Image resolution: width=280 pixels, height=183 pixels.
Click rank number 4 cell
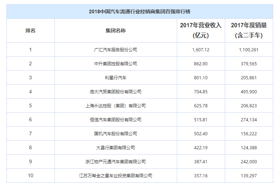(x=30, y=91)
